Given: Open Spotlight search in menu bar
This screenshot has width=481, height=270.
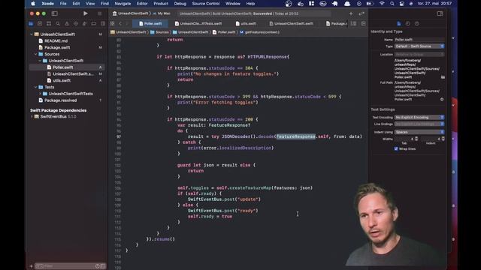Looking at the screenshot, I should coord(392,4).
